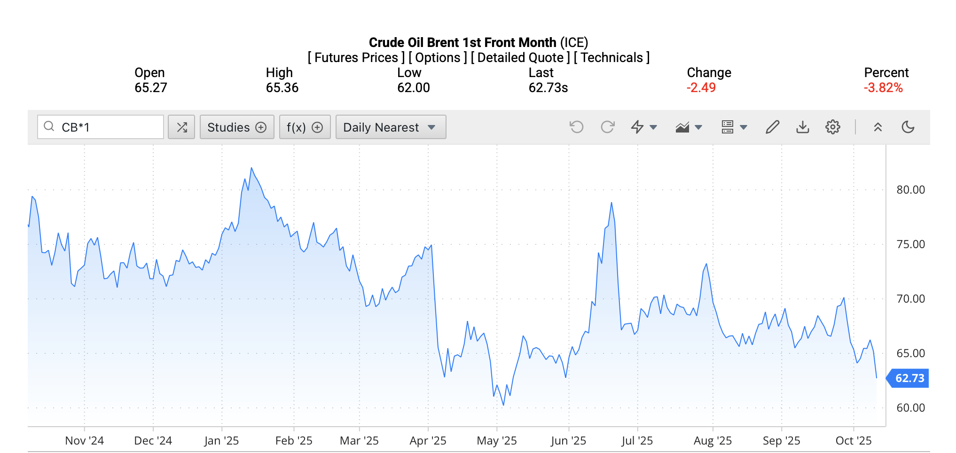956x453 pixels.
Task: Click the compare symbols shuffle icon
Action: tap(181, 127)
